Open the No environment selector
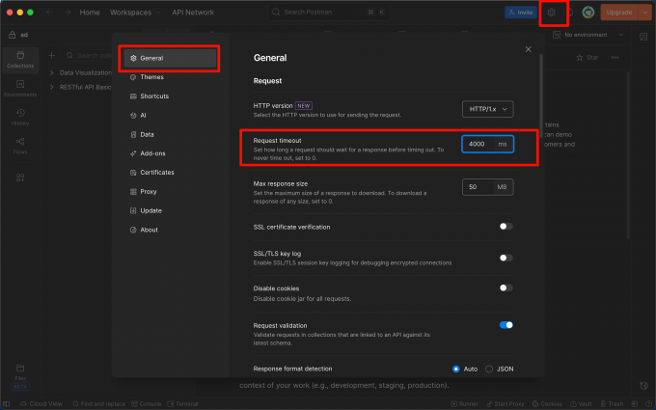The height and width of the screenshot is (410, 656). [x=588, y=35]
